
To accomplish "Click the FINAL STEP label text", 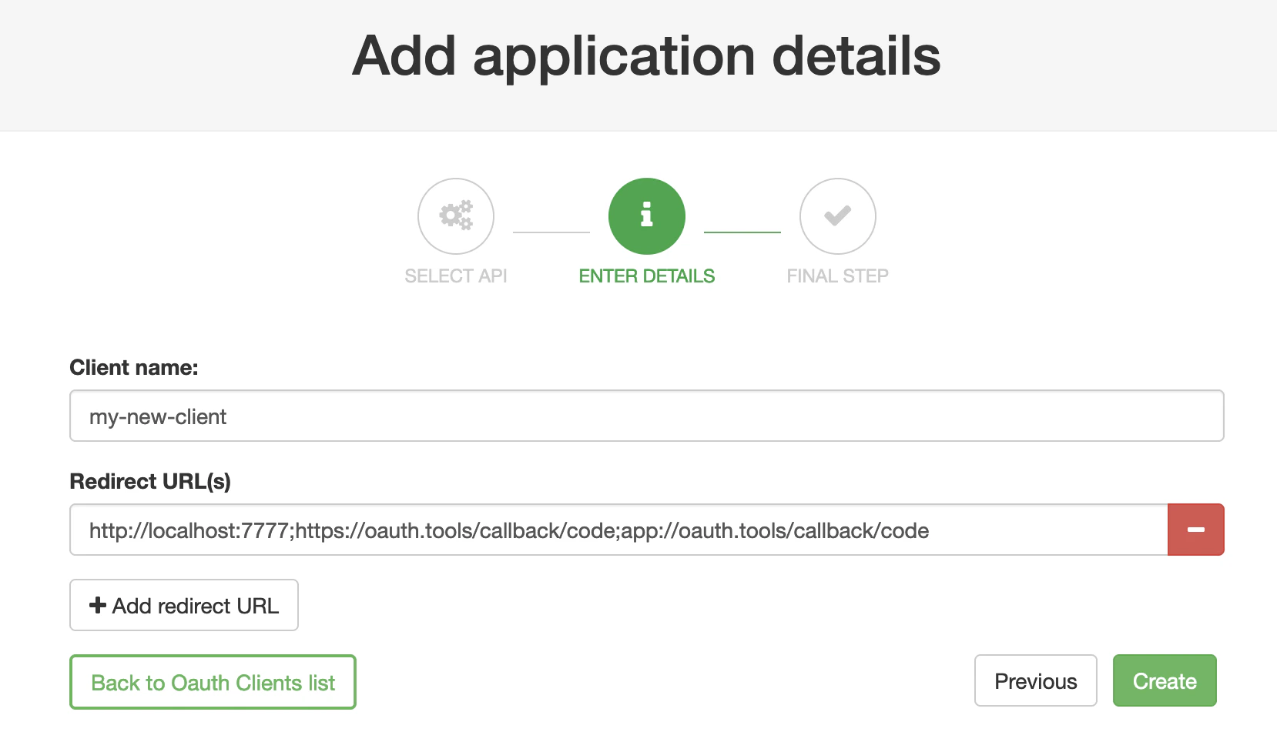I will (837, 276).
